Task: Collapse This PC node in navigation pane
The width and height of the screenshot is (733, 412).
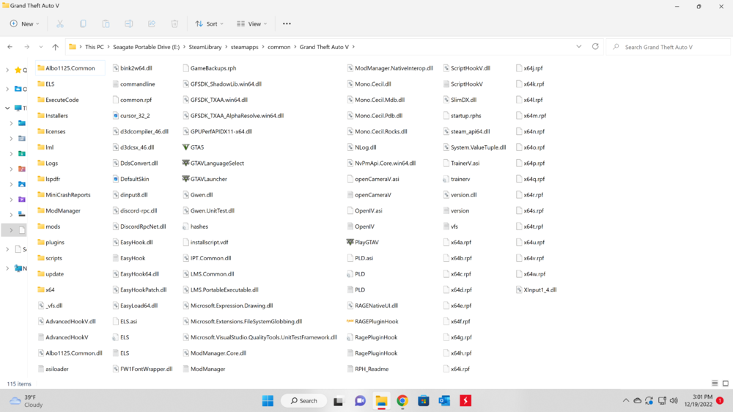Action: coord(7,108)
